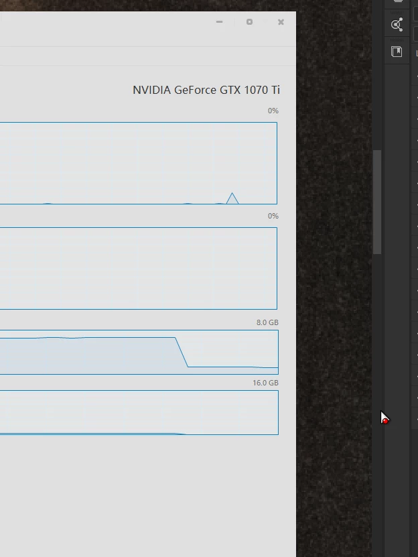The image size is (418, 557).
Task: Click the GPU engine graph with the spike
Action: pyautogui.click(x=139, y=163)
